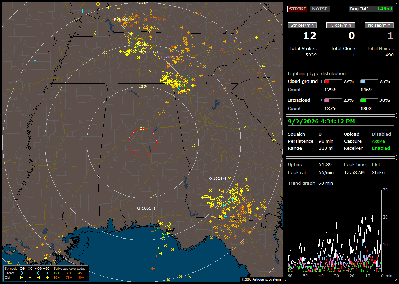Click the Upload Disabled status
The image size is (399, 284).
point(381,134)
